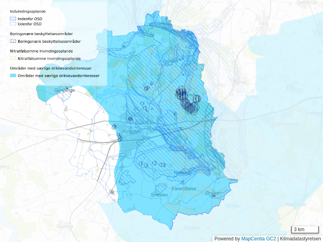
Task: Click the Indenfor OSD hatched legend symbol
Action: 13,19
